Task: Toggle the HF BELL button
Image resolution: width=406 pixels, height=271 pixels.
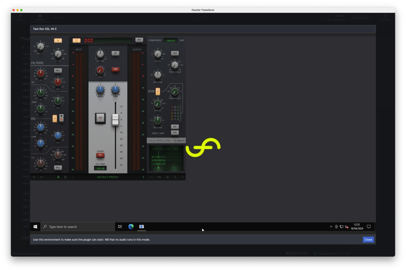Action: coord(58,70)
